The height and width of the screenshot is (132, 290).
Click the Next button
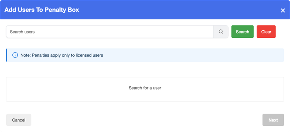273,120
